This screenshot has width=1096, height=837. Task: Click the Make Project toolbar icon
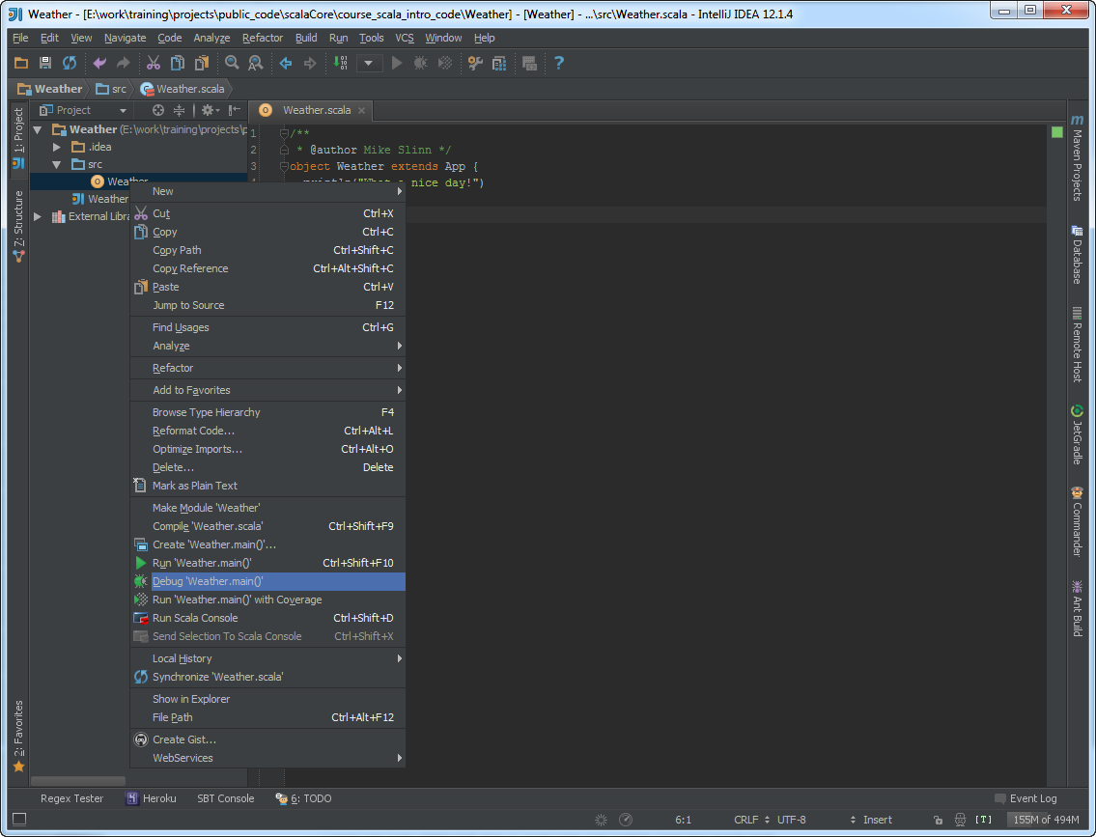pyautogui.click(x=341, y=63)
